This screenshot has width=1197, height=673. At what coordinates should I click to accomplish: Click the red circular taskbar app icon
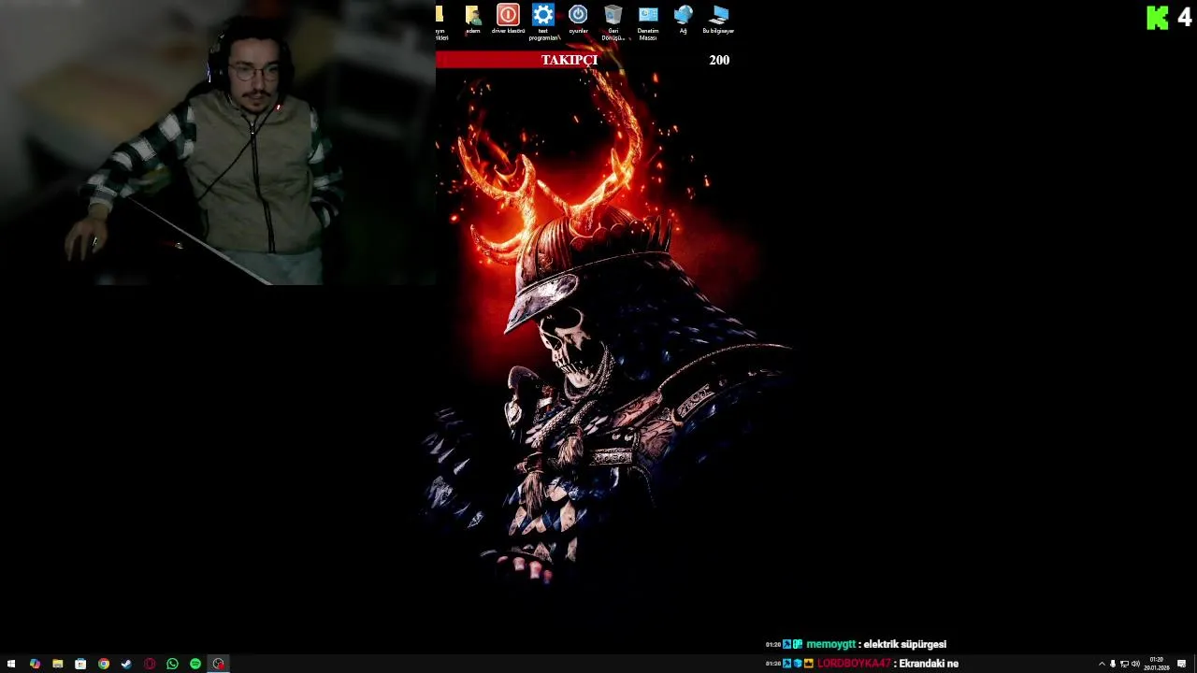pyautogui.click(x=150, y=664)
